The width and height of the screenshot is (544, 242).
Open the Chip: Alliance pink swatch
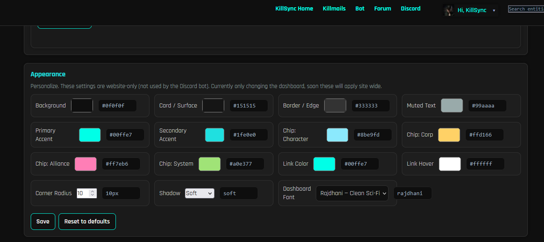[x=85, y=164]
